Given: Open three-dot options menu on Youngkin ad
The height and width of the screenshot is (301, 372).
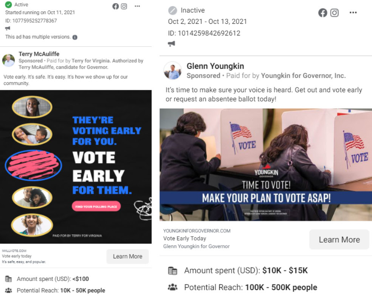Looking at the screenshot, I should coord(353,12).
